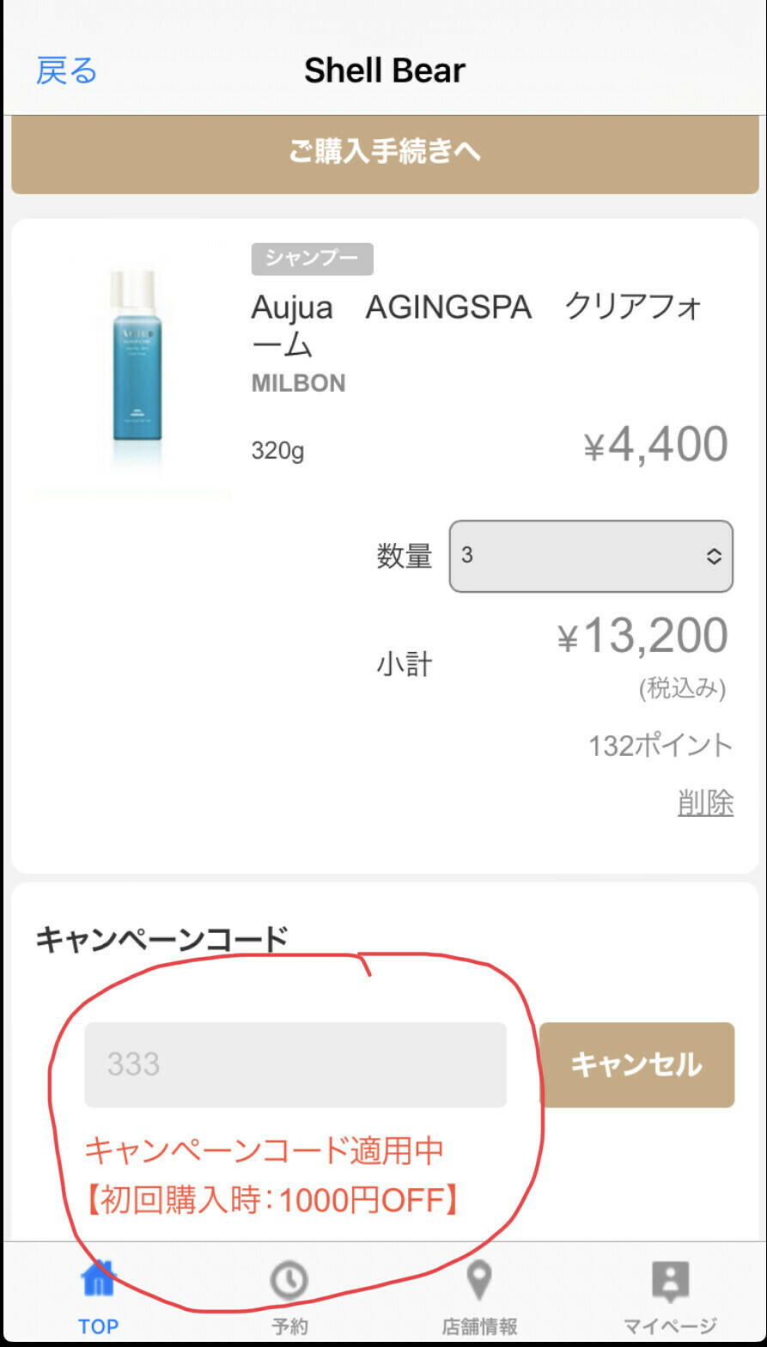
Task: Tap the 予約 tab label
Action: click(x=289, y=1326)
